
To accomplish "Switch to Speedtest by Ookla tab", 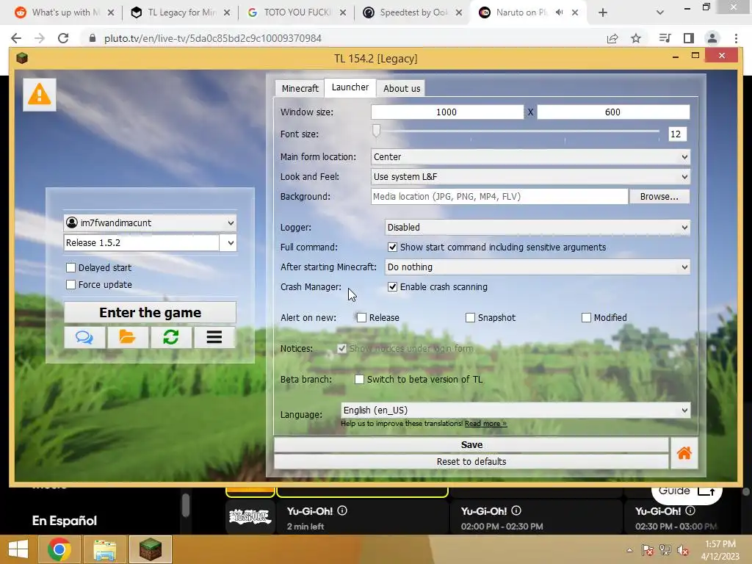I will pyautogui.click(x=413, y=12).
